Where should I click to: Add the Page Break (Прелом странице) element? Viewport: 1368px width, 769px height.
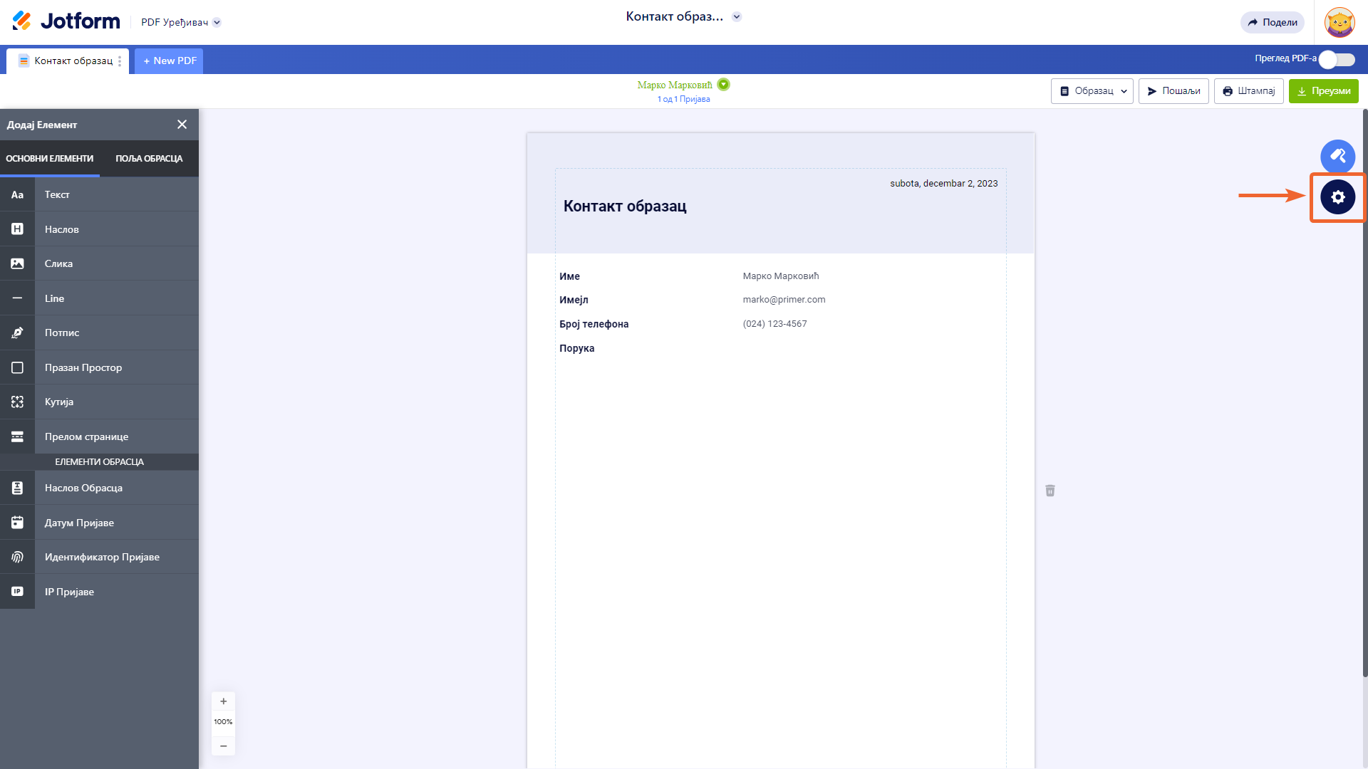[100, 436]
